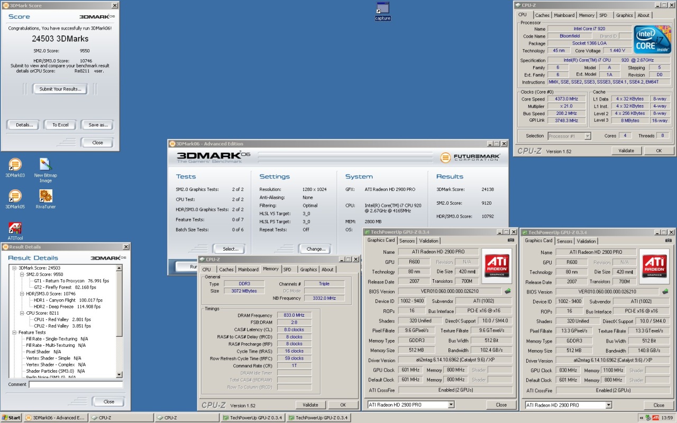Open SPD tab in the CPU-Z memory timings window
The width and height of the screenshot is (677, 423).
click(x=287, y=269)
